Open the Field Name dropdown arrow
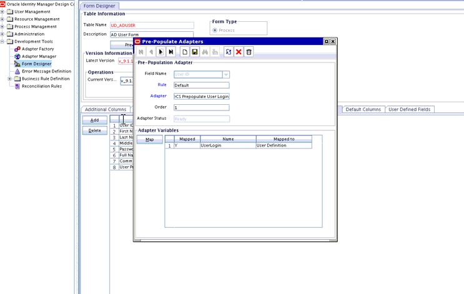The width and height of the screenshot is (464, 294). click(226, 74)
